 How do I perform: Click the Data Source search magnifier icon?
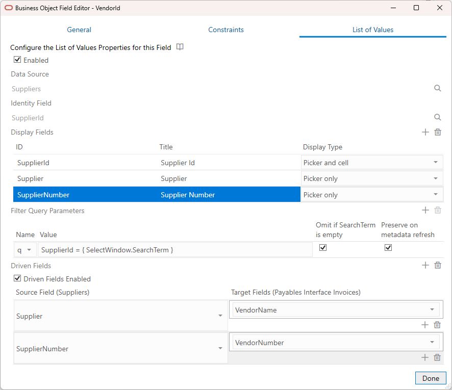point(437,88)
